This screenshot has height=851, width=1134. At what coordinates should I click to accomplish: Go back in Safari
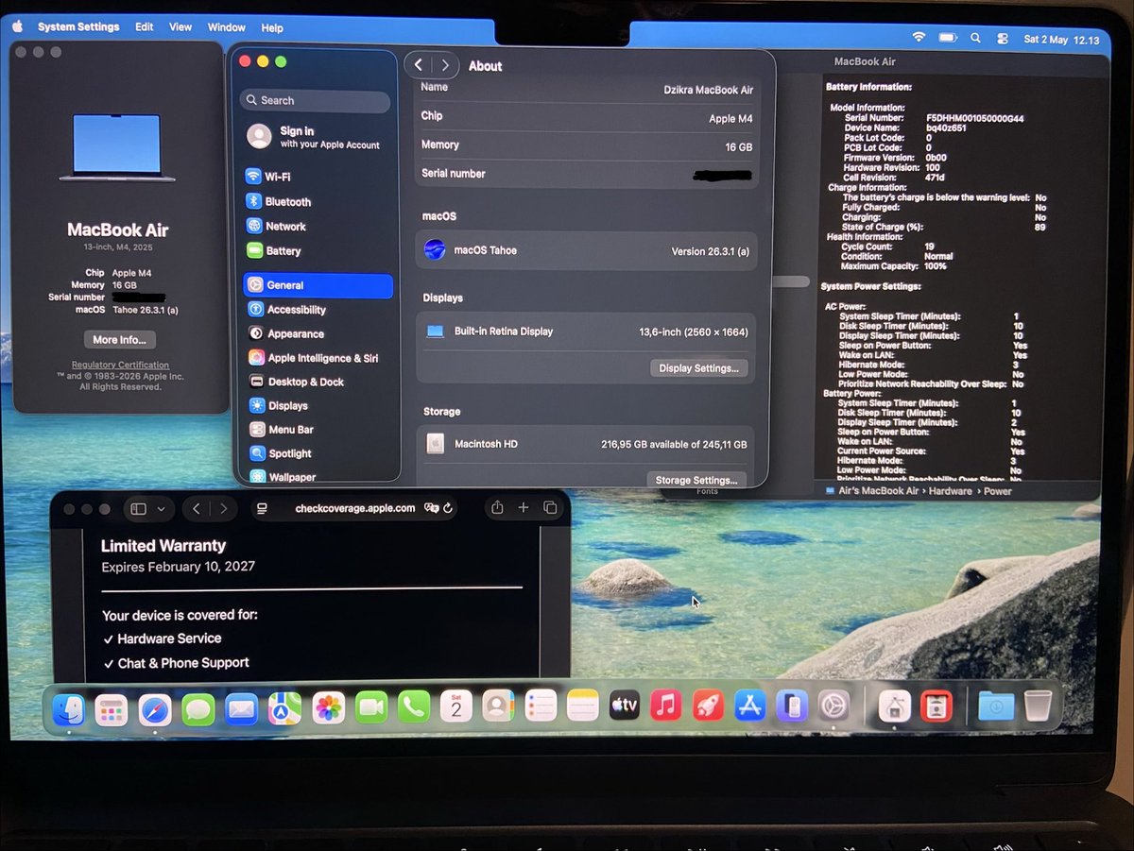click(196, 509)
